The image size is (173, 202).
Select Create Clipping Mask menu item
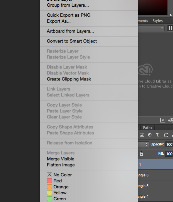69,79
